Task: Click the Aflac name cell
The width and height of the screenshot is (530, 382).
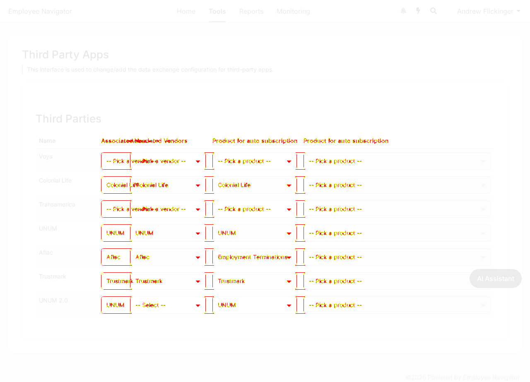Action: 46,252
